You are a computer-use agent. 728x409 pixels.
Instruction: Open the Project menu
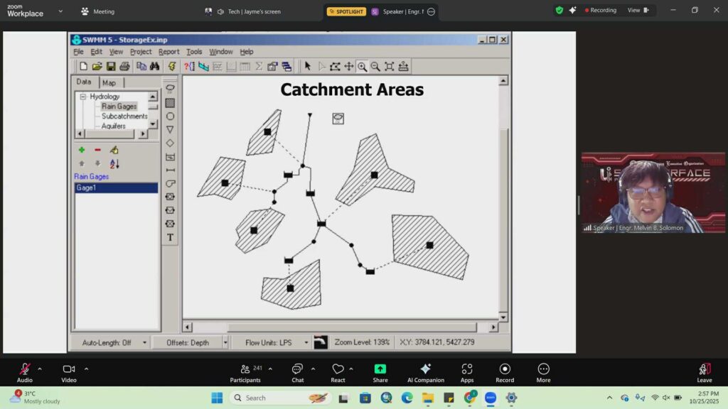(x=141, y=52)
